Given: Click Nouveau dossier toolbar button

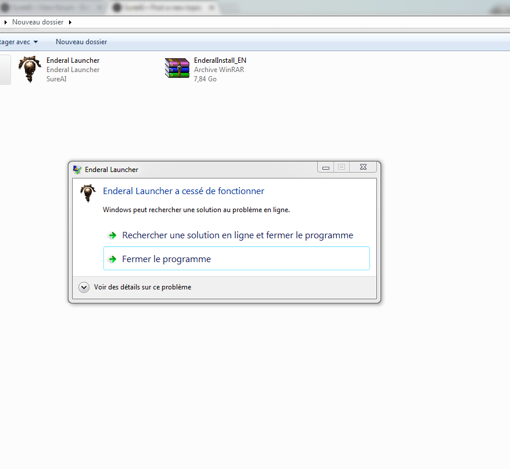Looking at the screenshot, I should [81, 42].
